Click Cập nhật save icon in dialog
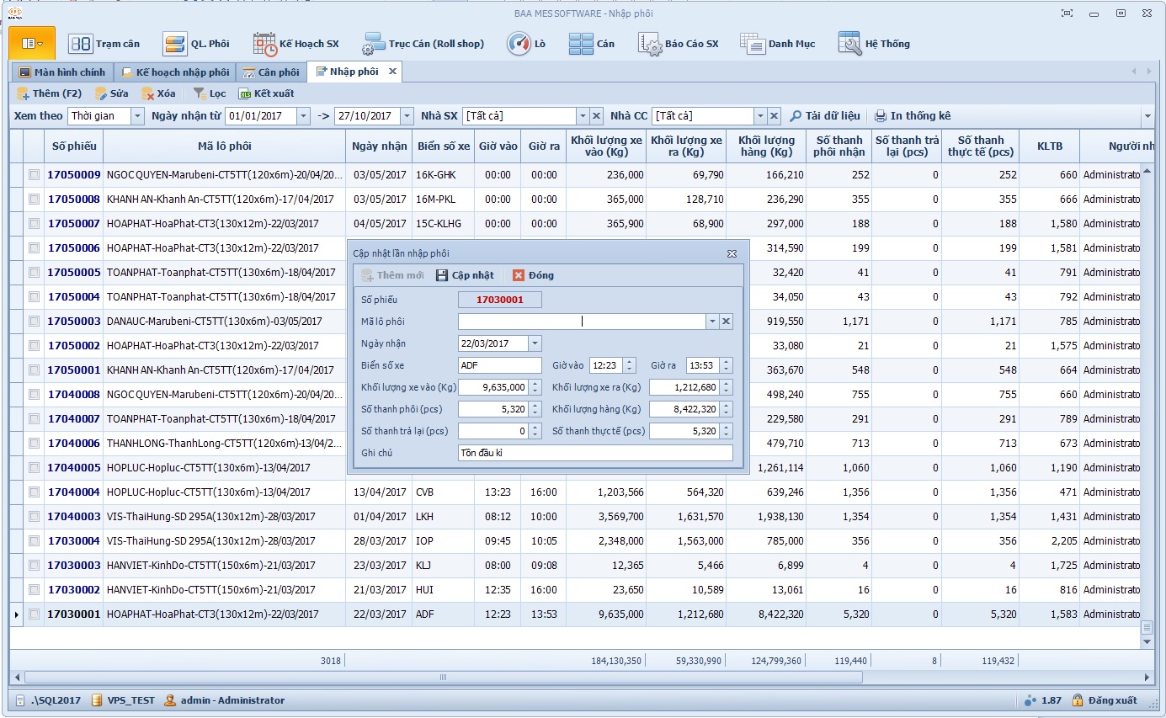 click(443, 275)
